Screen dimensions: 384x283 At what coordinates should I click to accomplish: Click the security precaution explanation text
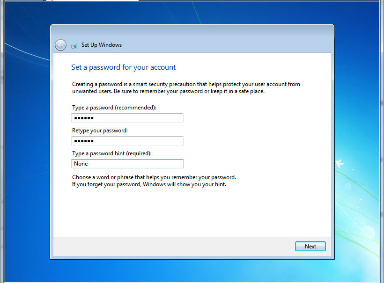point(185,87)
